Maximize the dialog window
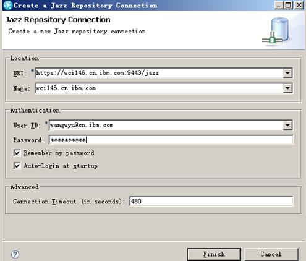306x261 pixels. [x=288, y=5]
